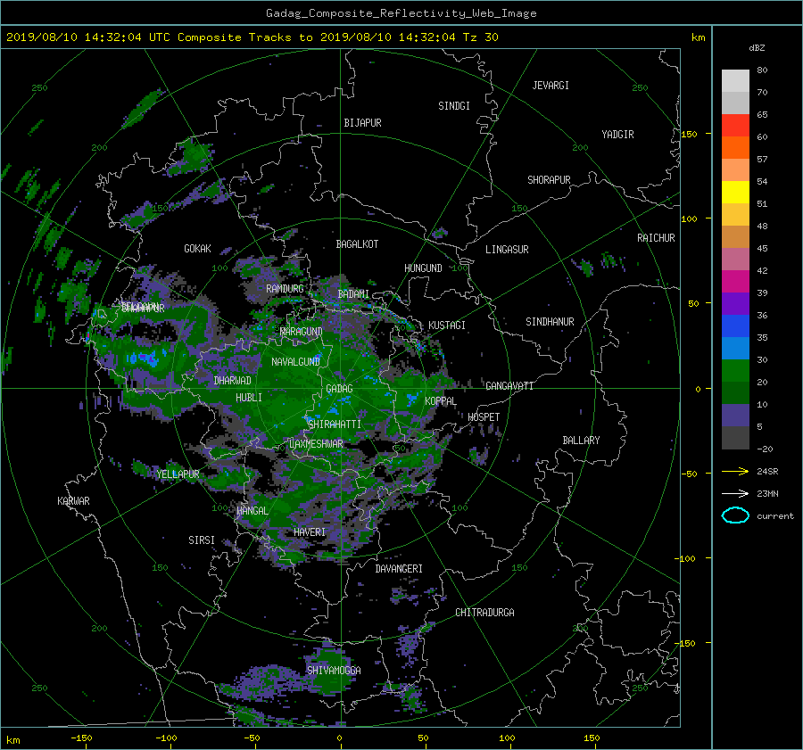The width and height of the screenshot is (803, 750).
Task: Click the 0 tick on the bottom axis
Action: tap(339, 738)
